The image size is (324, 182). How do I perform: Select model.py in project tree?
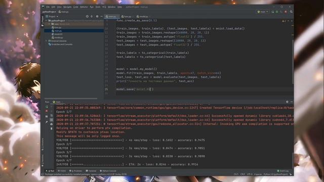[x=57, y=37]
